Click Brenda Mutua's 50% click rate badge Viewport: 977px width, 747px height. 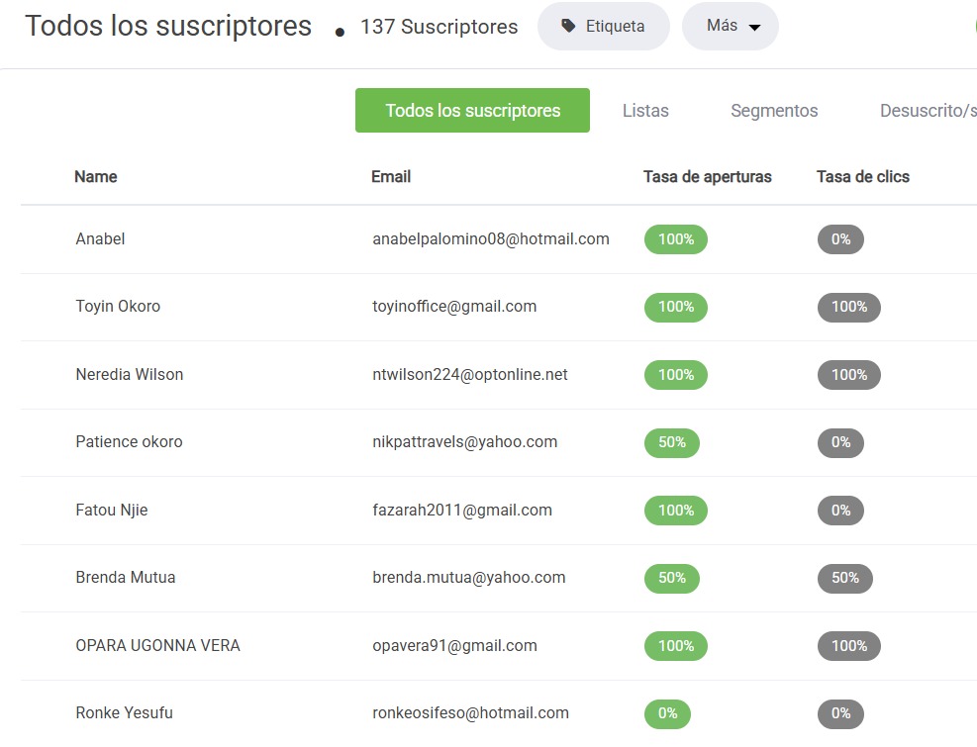(x=845, y=578)
